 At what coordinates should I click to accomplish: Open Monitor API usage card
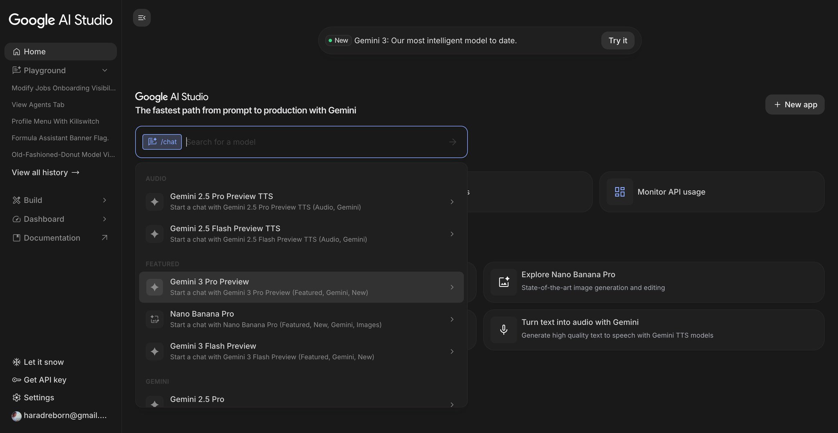[x=712, y=192]
